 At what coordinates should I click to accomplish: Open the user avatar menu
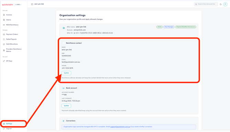point(225,4)
